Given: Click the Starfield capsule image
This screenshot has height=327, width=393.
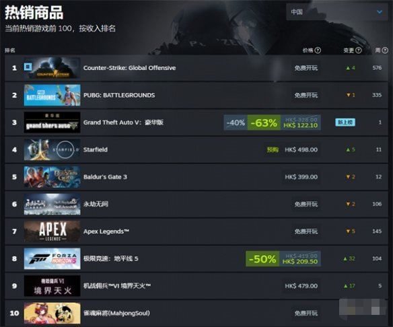Looking at the screenshot, I should (52, 149).
